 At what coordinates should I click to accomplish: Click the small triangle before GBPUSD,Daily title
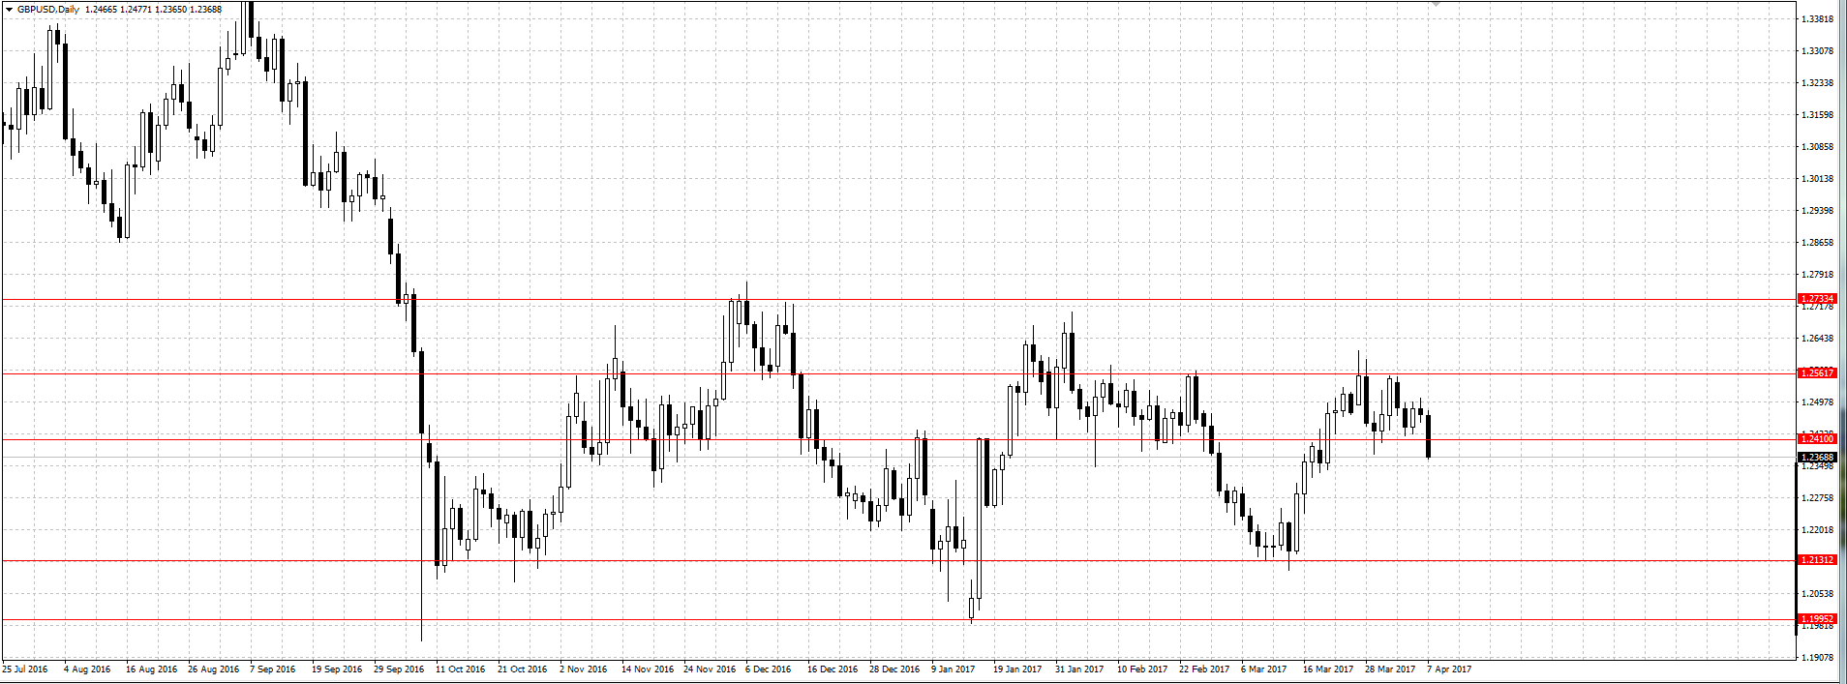(8, 10)
